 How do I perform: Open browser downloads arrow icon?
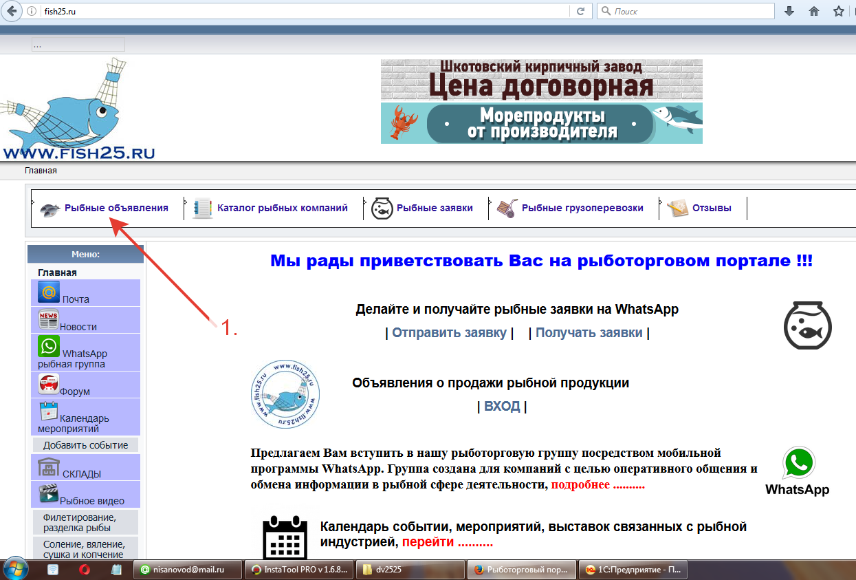pos(789,11)
